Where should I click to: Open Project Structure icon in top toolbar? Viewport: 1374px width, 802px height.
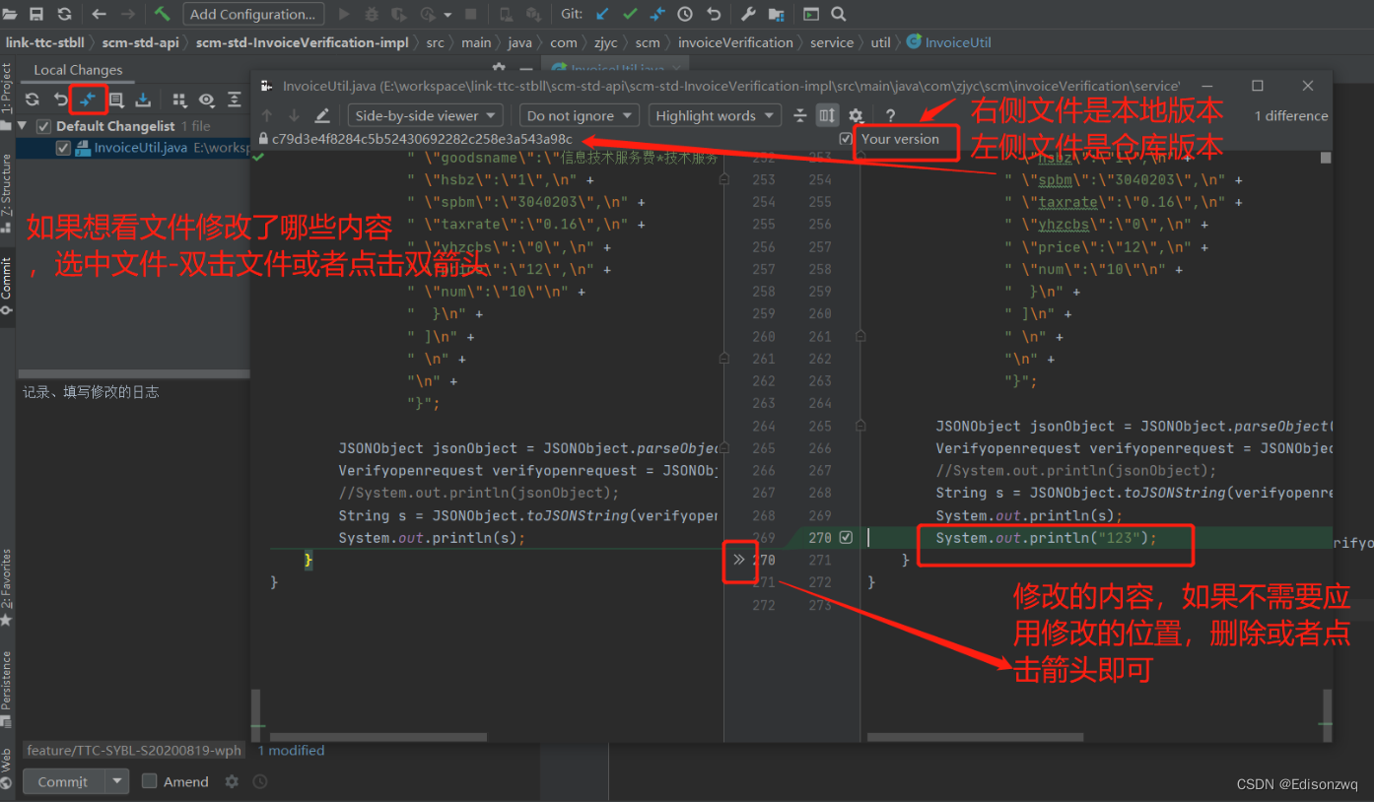pyautogui.click(x=776, y=14)
